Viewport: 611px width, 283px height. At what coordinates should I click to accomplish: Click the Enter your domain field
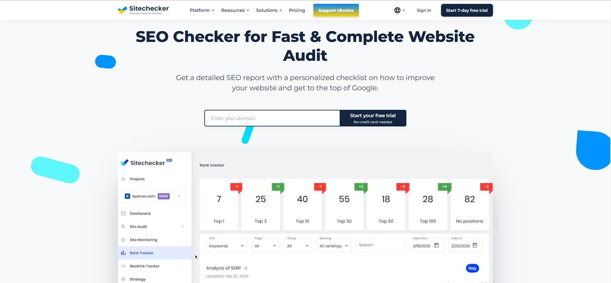[x=272, y=118]
